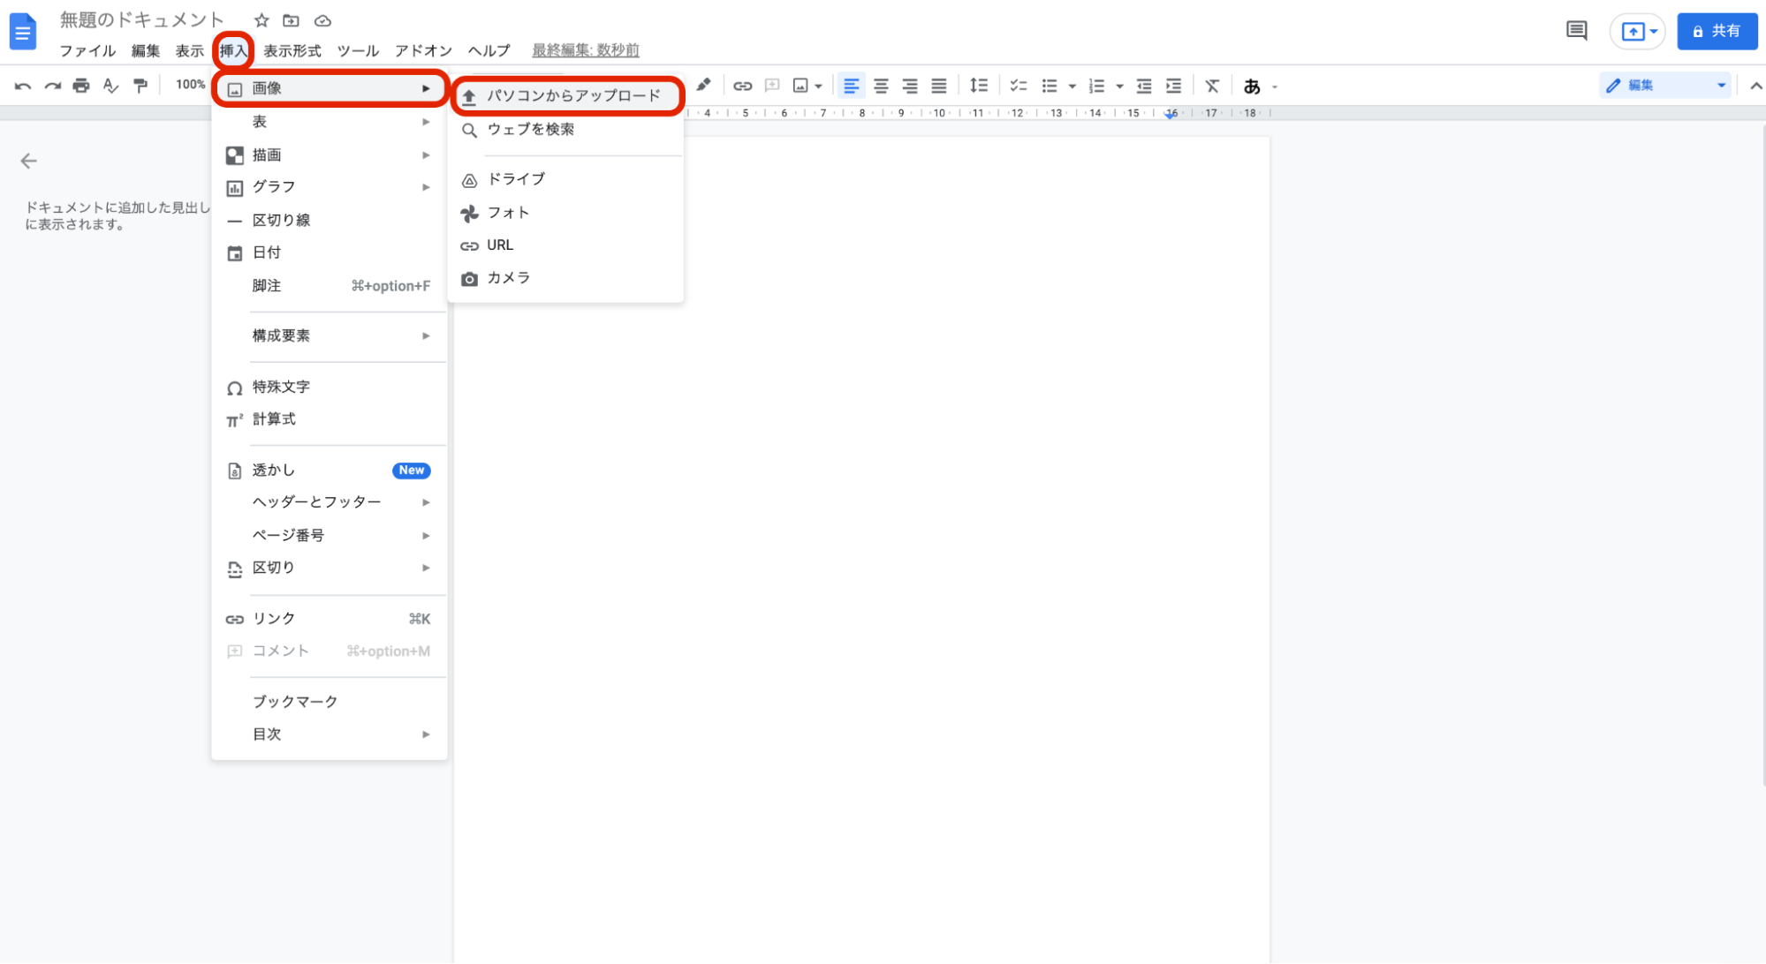The width and height of the screenshot is (1766, 964).
Task: Click the Google Docs home icon
Action: point(23,33)
